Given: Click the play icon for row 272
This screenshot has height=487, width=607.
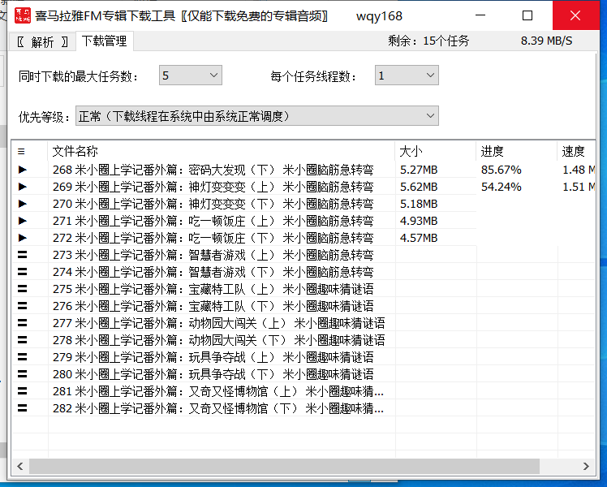Looking at the screenshot, I should click(x=23, y=238).
